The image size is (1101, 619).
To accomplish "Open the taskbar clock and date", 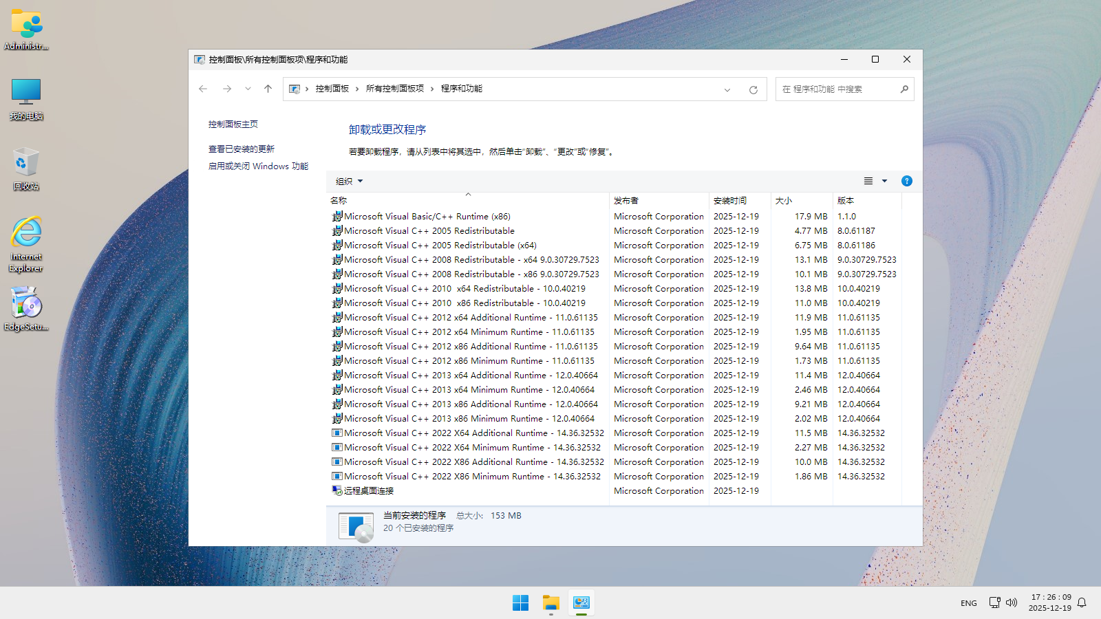I will tap(1051, 602).
